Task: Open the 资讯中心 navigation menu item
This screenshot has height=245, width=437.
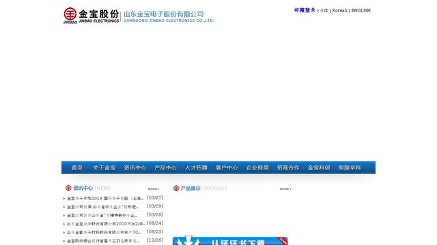Action: (135, 167)
